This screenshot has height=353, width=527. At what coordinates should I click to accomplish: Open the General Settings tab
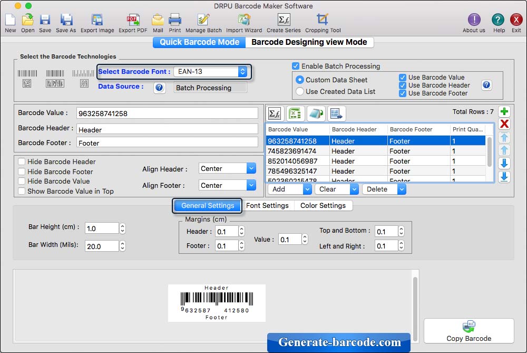click(207, 206)
